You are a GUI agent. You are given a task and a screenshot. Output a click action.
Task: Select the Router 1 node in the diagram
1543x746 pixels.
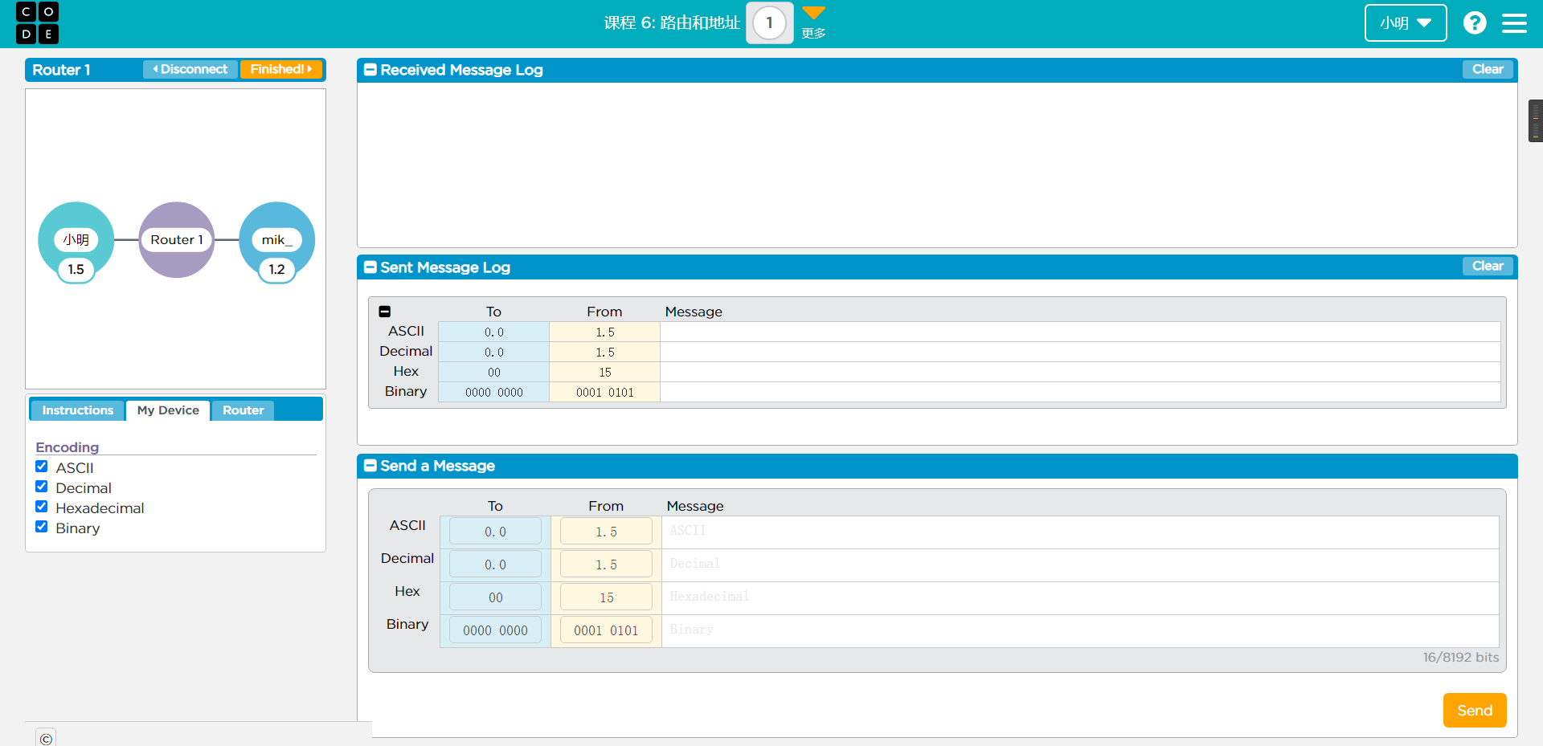177,239
